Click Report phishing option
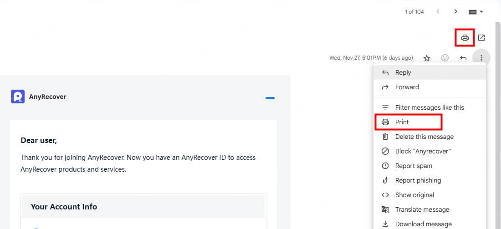Viewport: 501px width, 229px height. (x=418, y=180)
